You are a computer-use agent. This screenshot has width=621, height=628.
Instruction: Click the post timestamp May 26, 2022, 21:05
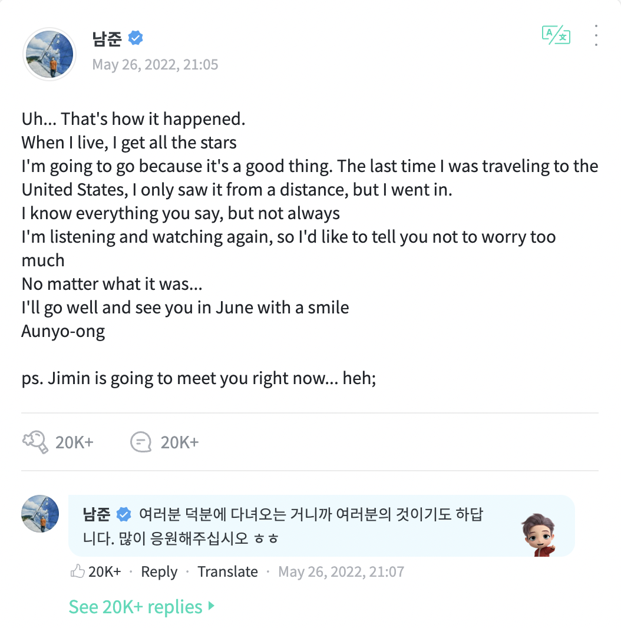[155, 64]
